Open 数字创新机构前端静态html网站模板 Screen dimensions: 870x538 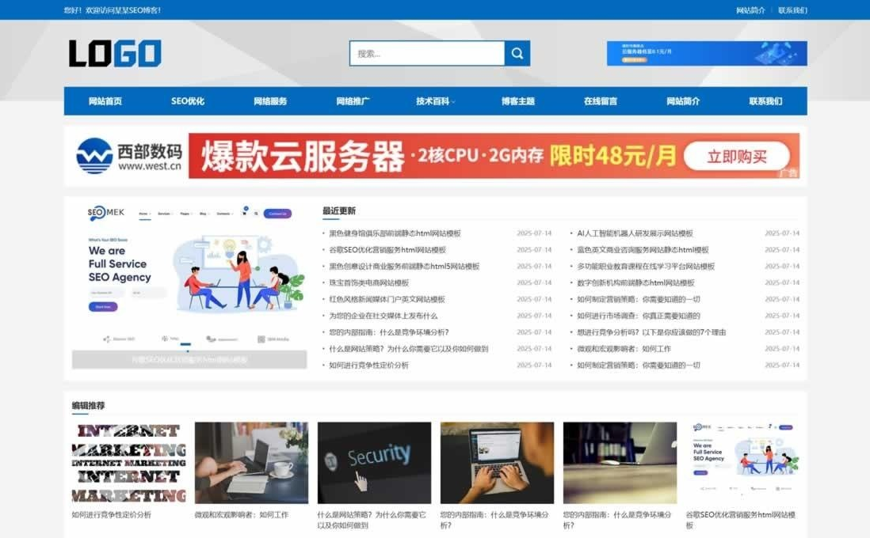click(x=635, y=282)
